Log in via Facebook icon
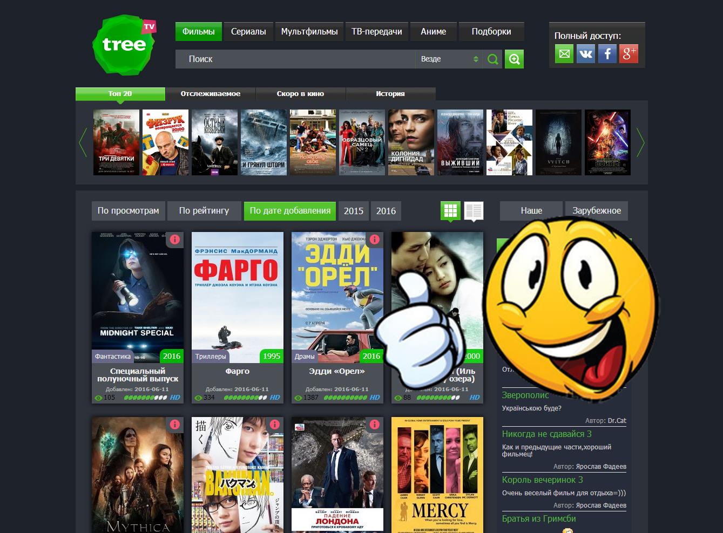Image resolution: width=723 pixels, height=533 pixels. click(x=607, y=54)
